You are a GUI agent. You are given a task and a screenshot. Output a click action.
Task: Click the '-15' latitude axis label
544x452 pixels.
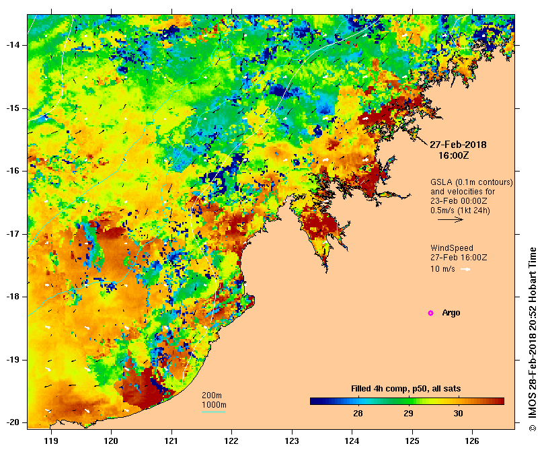click(x=13, y=108)
